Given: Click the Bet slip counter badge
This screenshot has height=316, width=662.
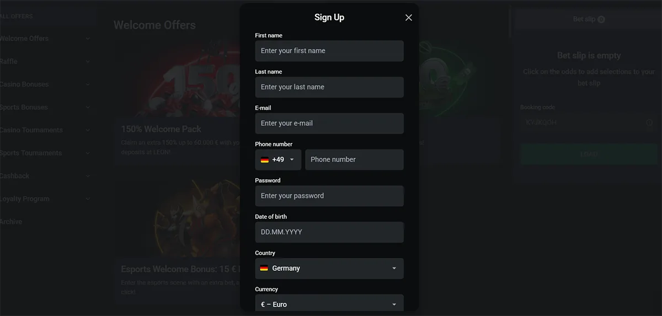Looking at the screenshot, I should pos(601,19).
